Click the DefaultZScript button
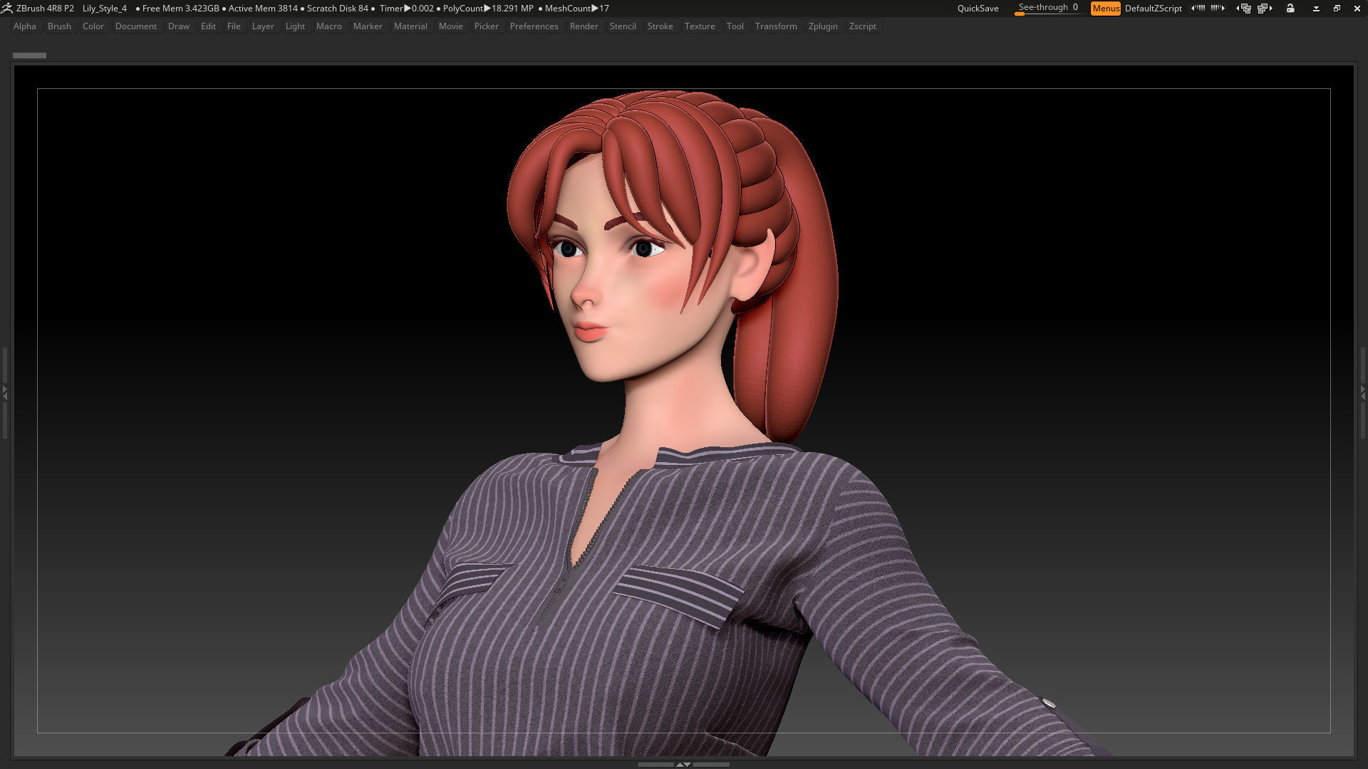 pyautogui.click(x=1153, y=9)
